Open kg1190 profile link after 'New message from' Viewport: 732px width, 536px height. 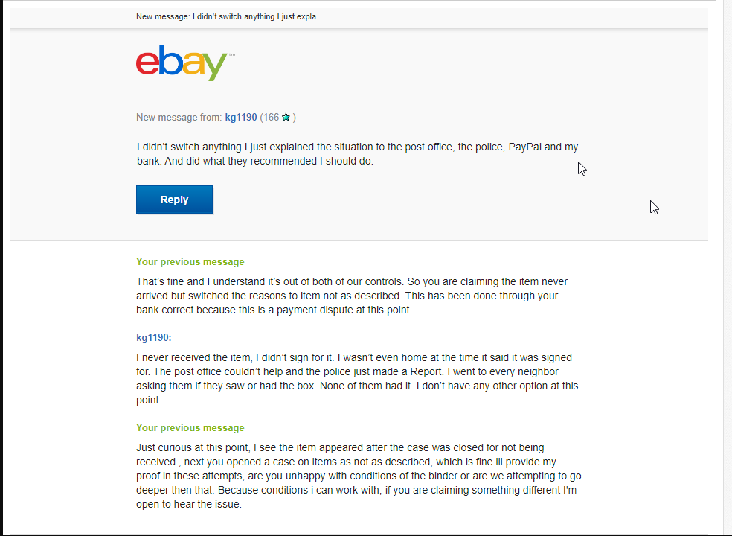tap(241, 118)
